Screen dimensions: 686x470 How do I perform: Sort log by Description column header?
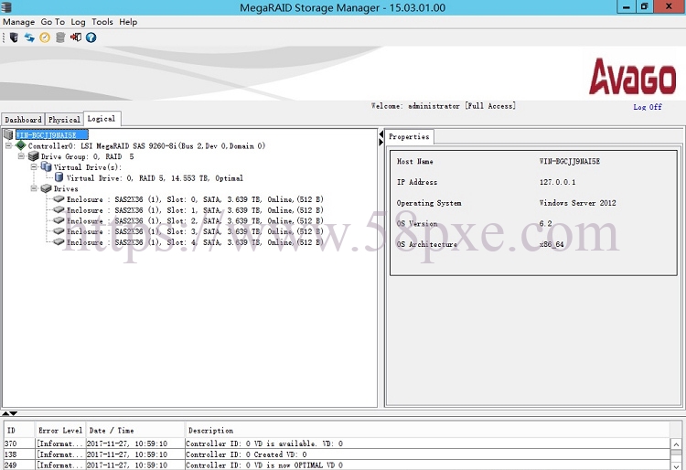pyautogui.click(x=427, y=430)
